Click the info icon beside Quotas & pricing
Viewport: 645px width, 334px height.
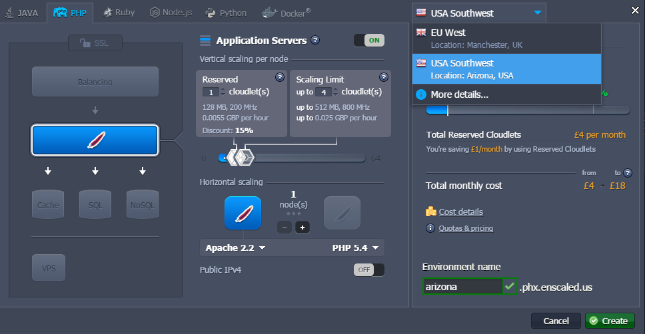(430, 228)
